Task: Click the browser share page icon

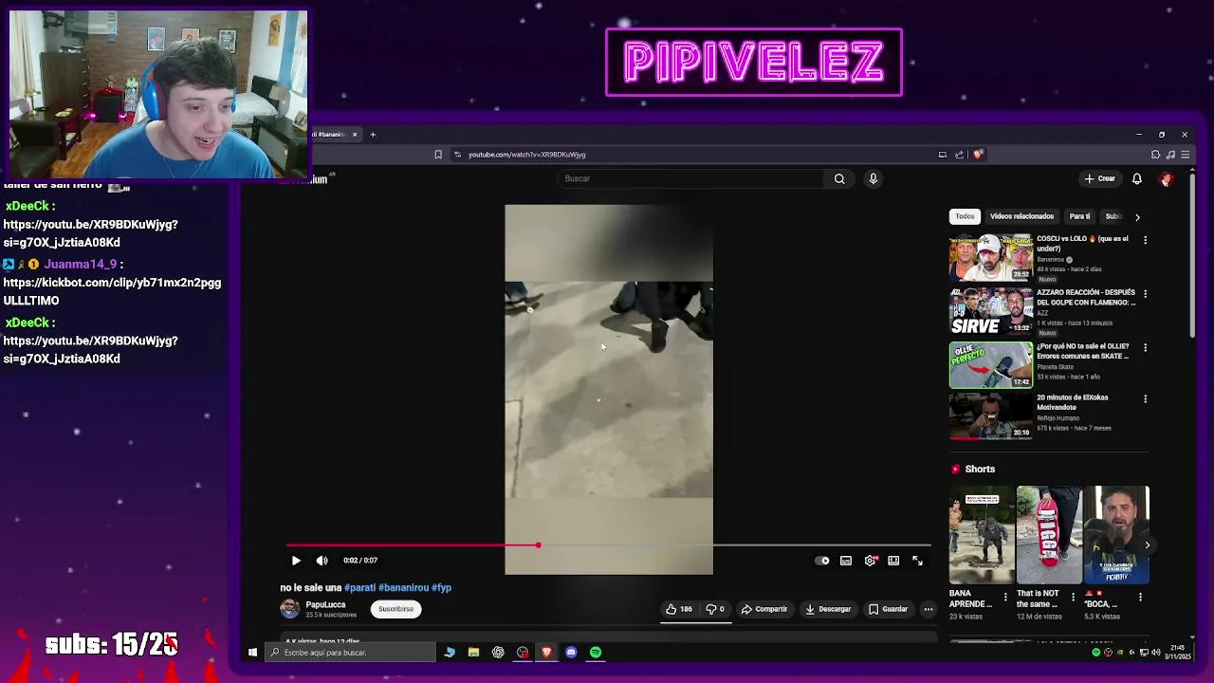Action: coord(959,155)
